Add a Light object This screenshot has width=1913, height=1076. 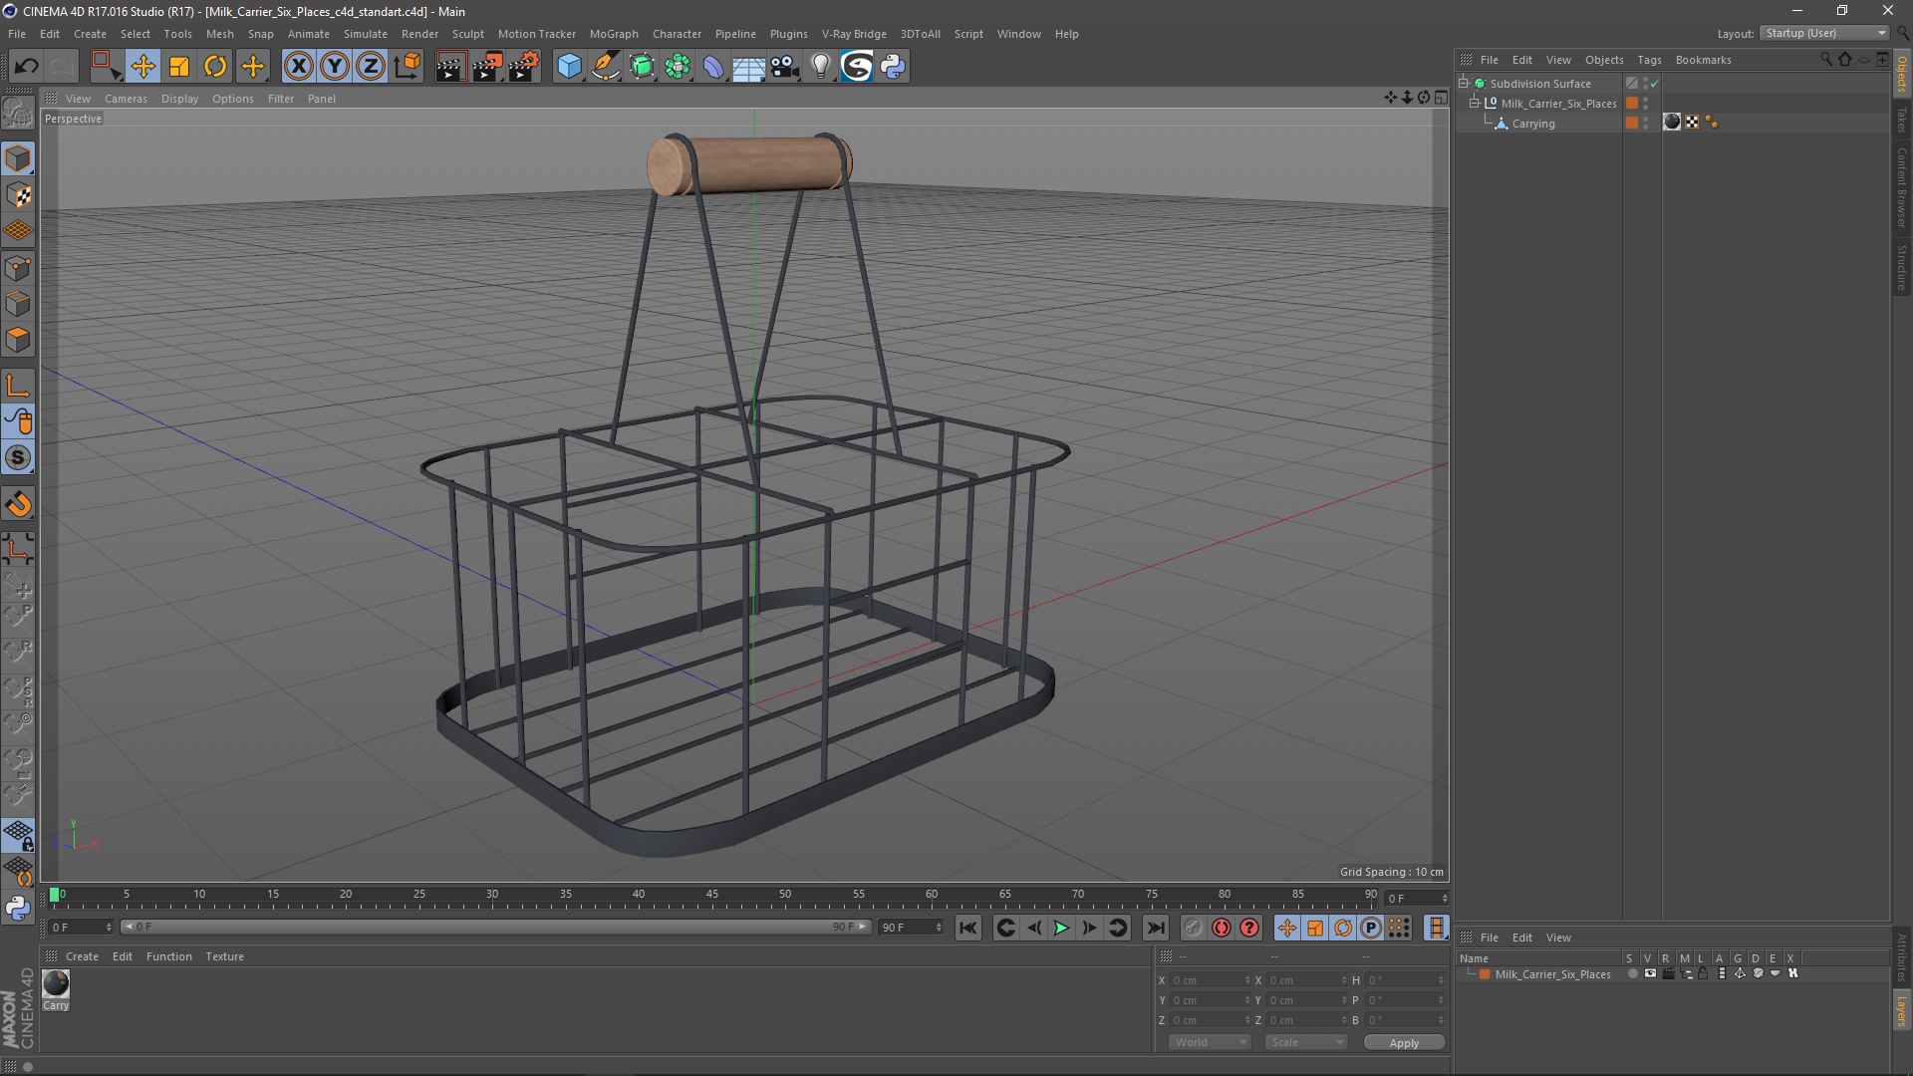click(820, 67)
